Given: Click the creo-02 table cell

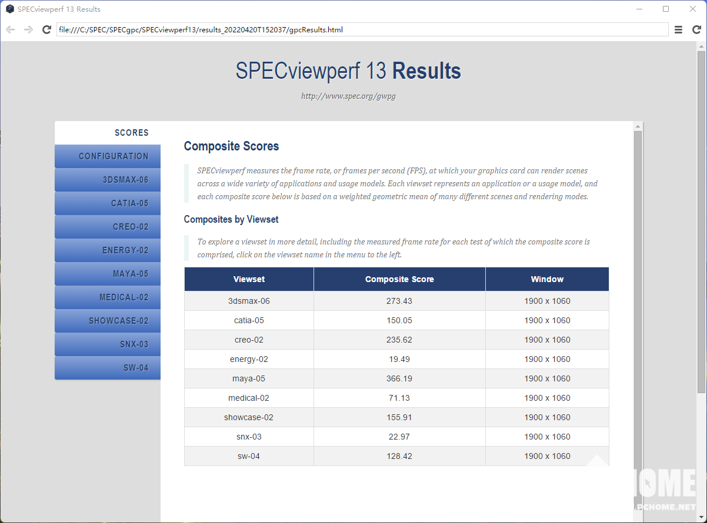Looking at the screenshot, I should pyautogui.click(x=249, y=340).
